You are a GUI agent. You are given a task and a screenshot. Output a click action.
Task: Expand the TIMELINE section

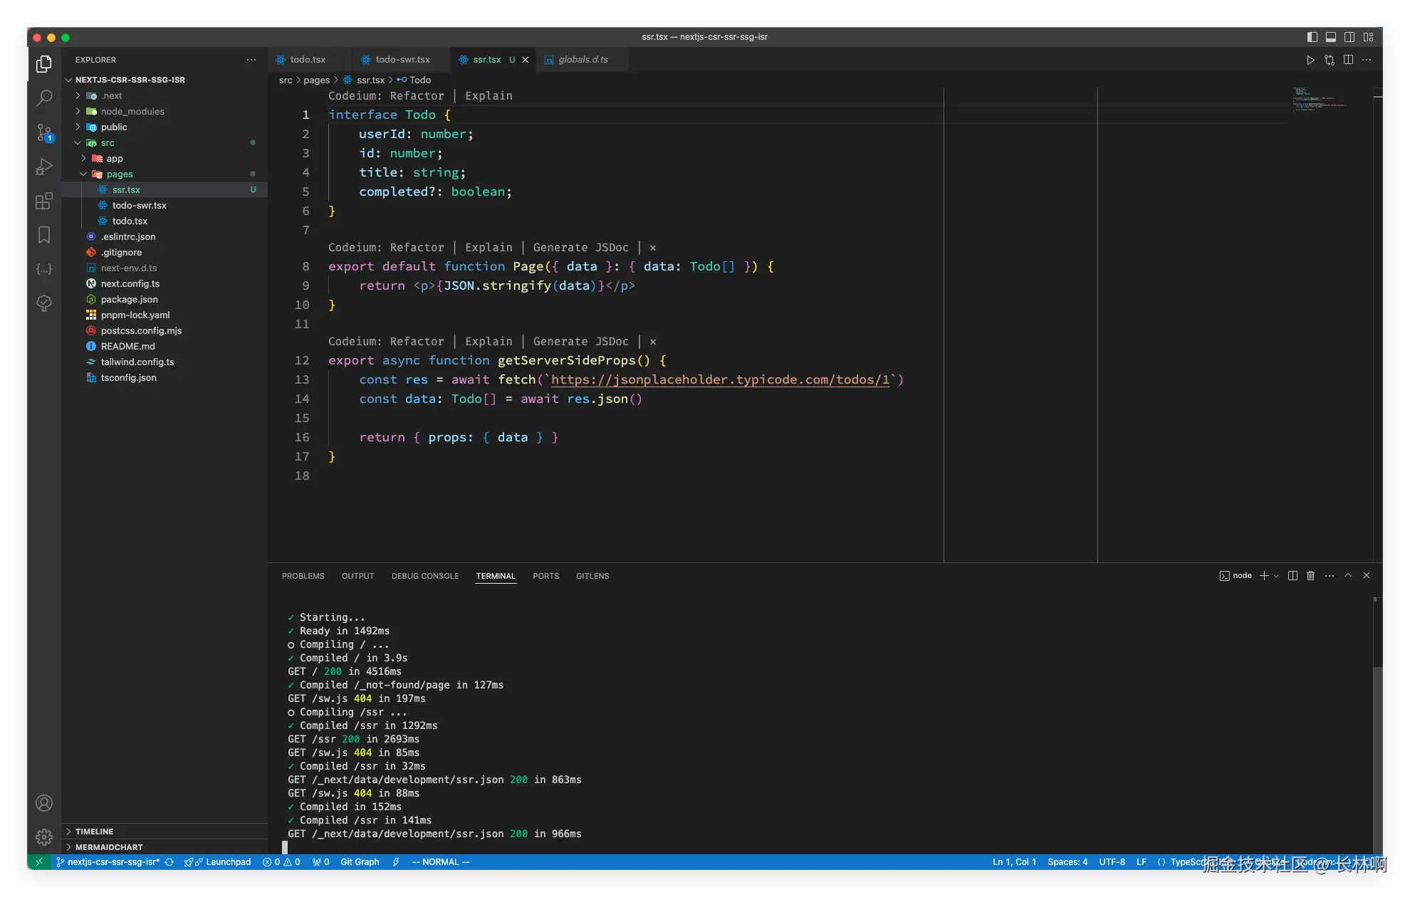(x=94, y=832)
